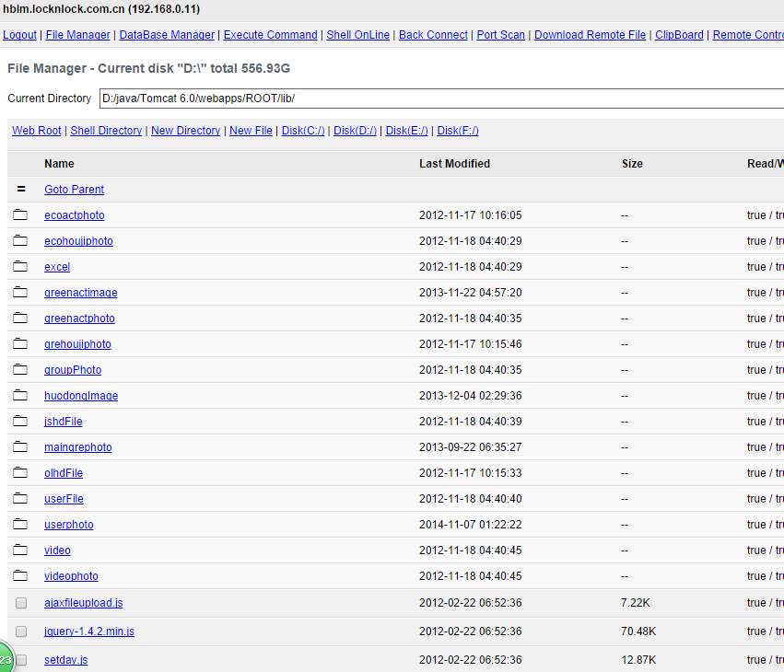Click the folder icon beside groupPhoto

coord(20,370)
